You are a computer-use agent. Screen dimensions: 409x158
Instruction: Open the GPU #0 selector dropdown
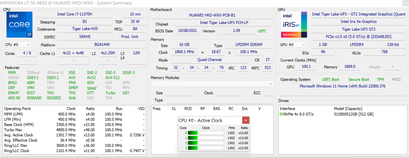(293, 45)
